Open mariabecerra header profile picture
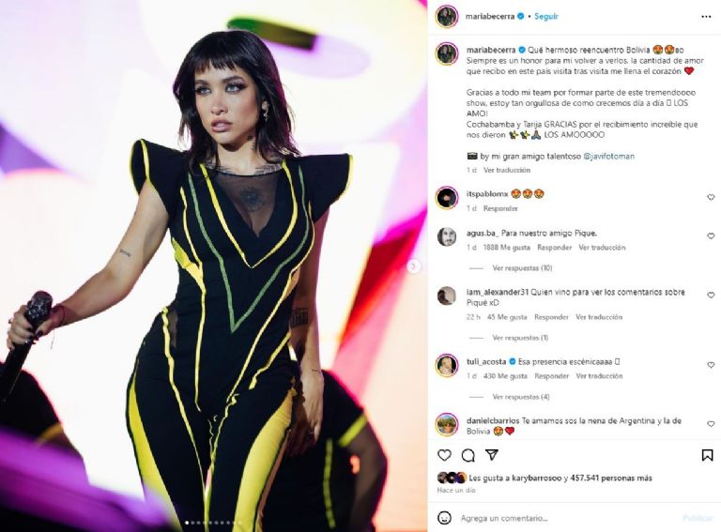 447,17
